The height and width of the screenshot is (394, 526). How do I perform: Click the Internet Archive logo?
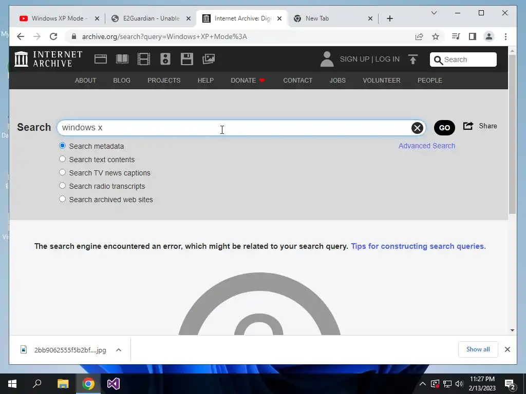click(48, 59)
